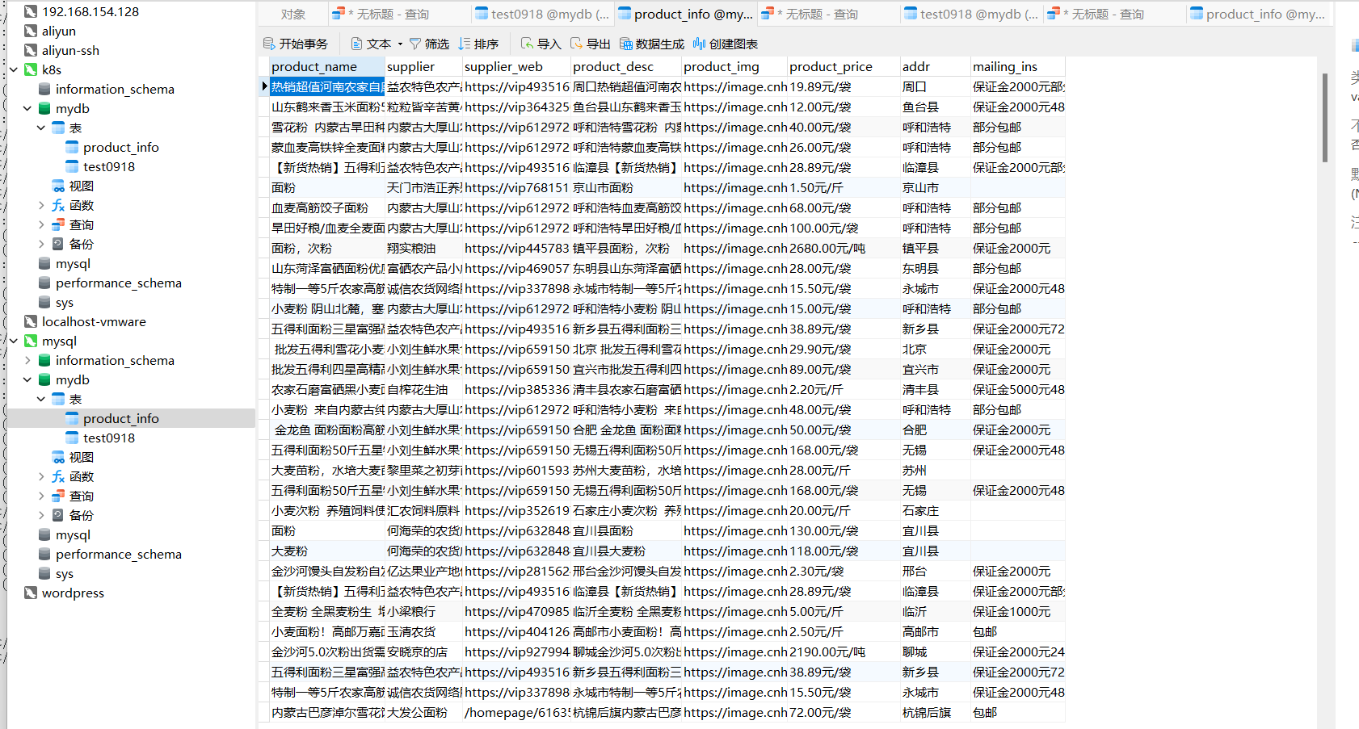Expand the 备份 (Backups) node under k8s mydb

coord(41,244)
